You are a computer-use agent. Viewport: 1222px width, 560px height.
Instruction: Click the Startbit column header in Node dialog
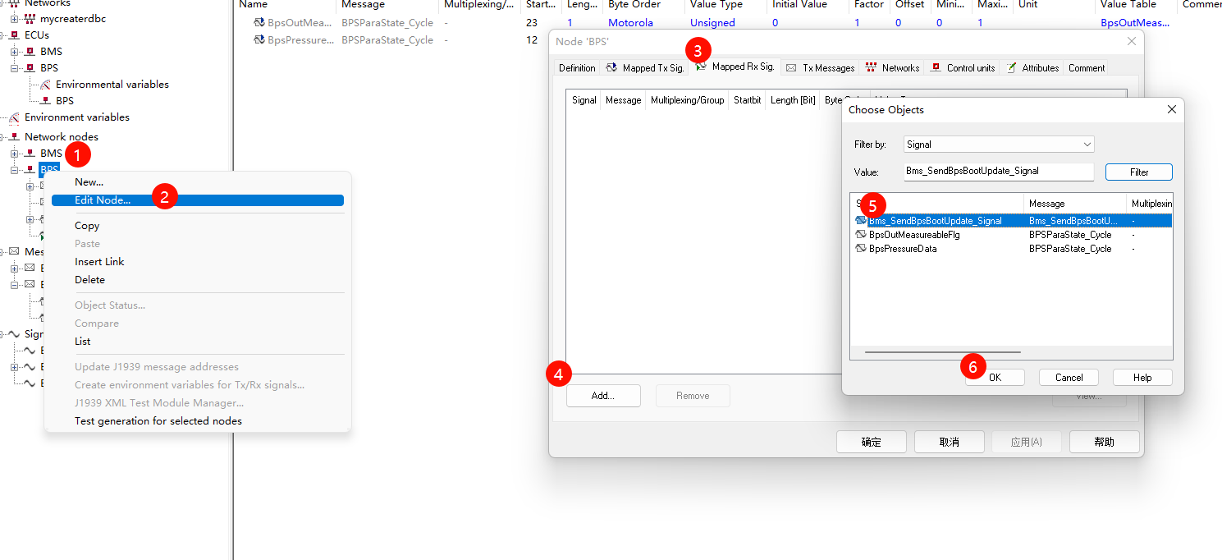[747, 100]
